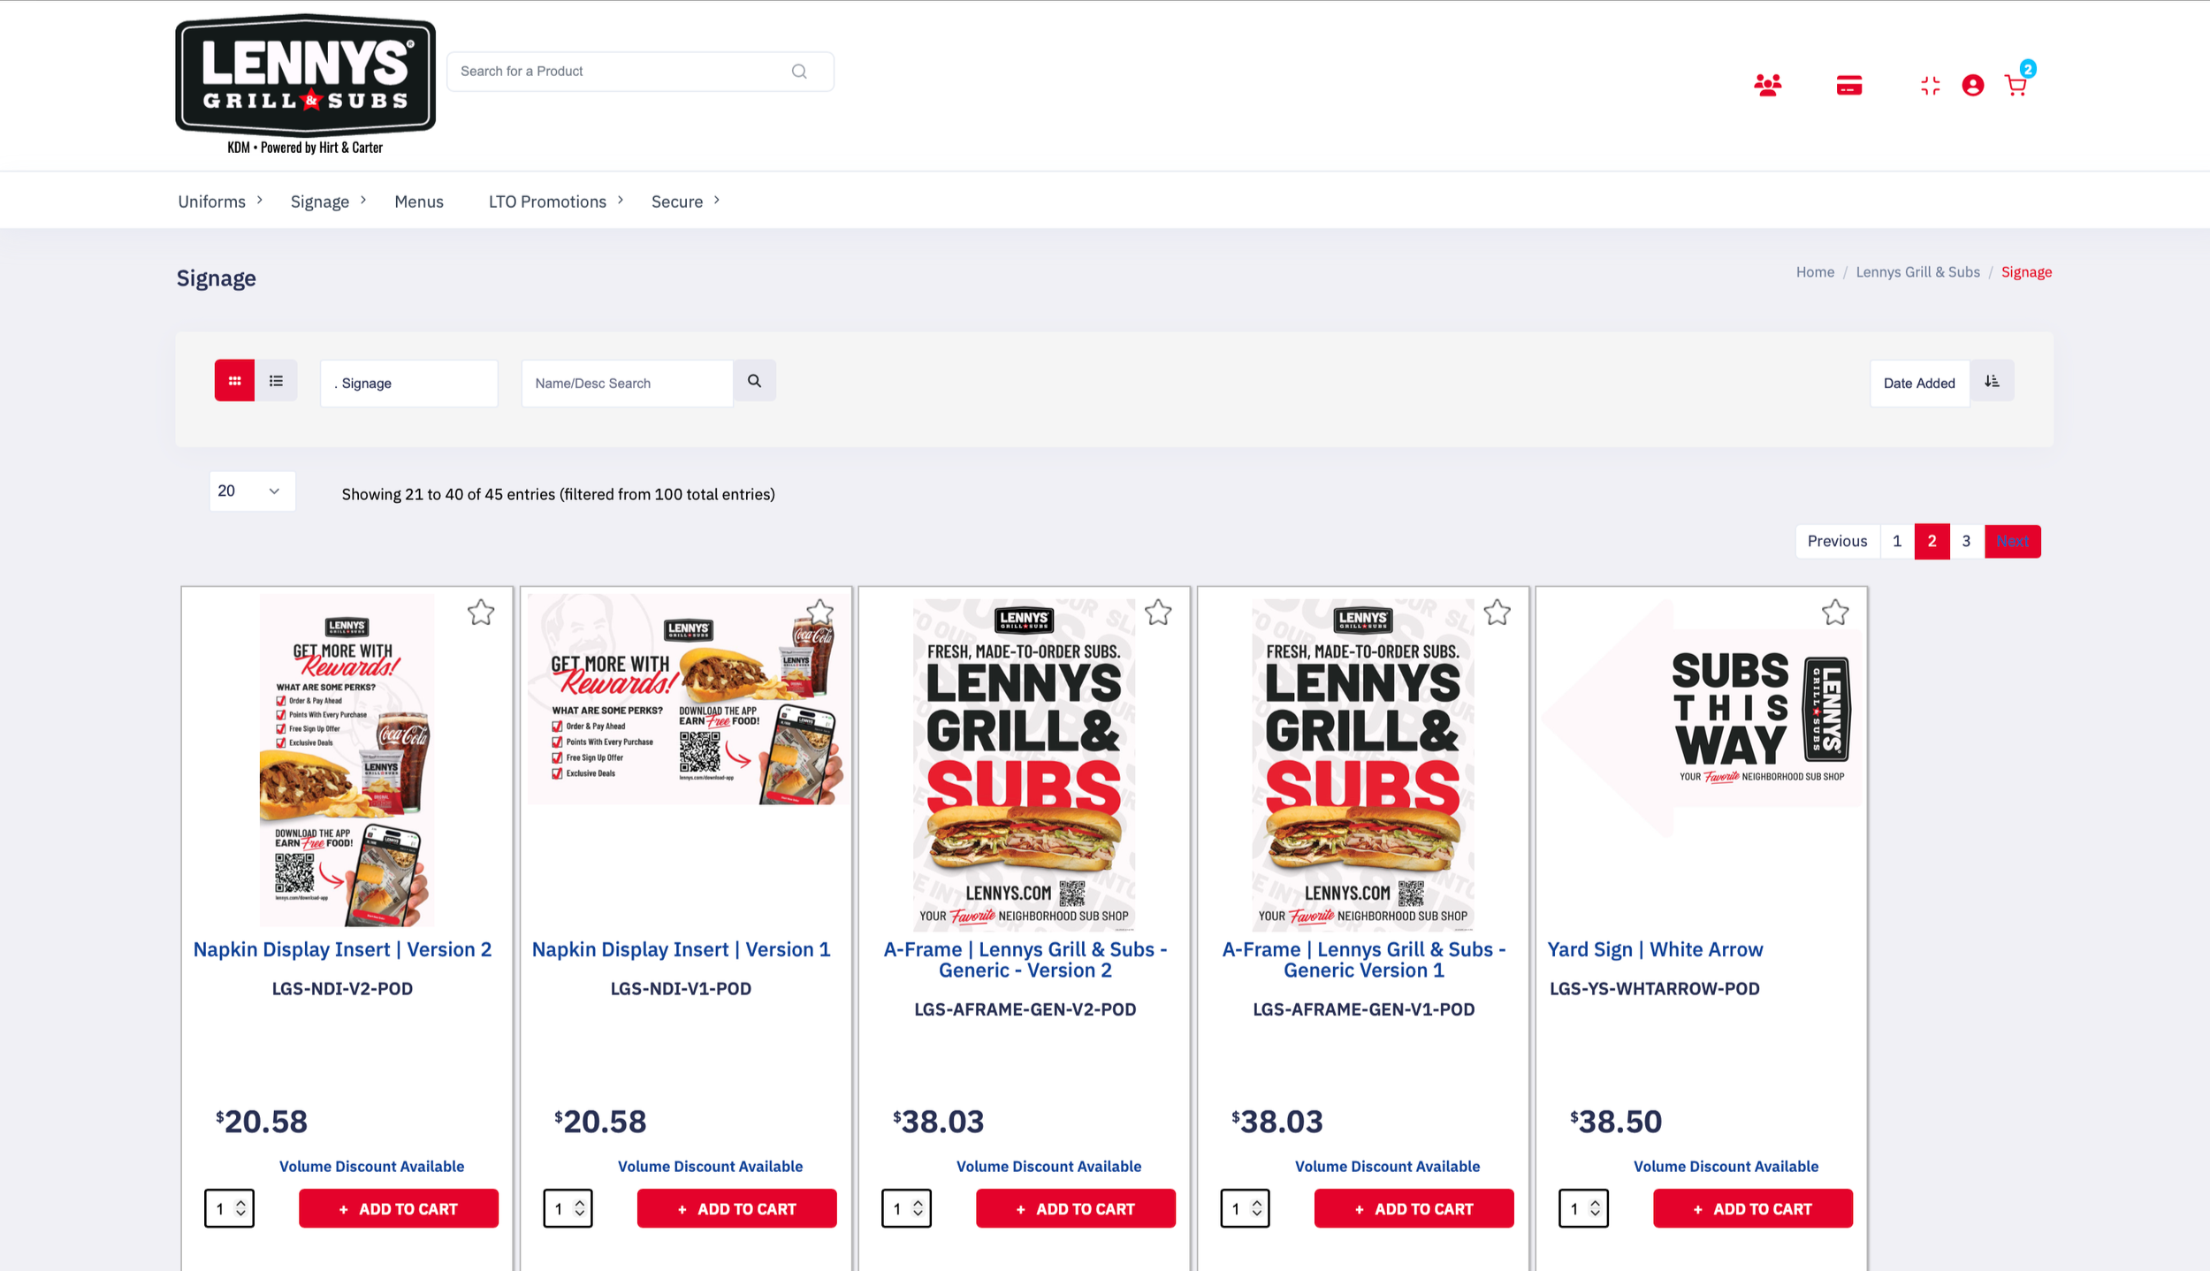This screenshot has height=1271, width=2210.
Task: Open the Date Added sort dropdown
Action: pos(1919,384)
